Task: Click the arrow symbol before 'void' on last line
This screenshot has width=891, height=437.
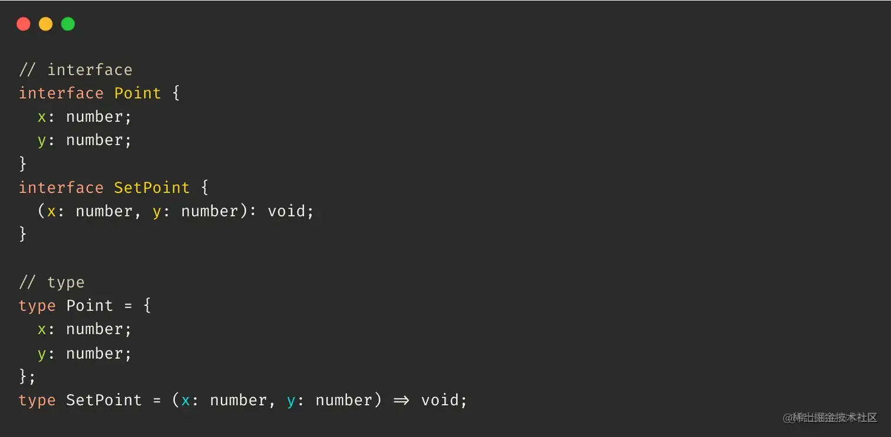Action: pos(401,401)
